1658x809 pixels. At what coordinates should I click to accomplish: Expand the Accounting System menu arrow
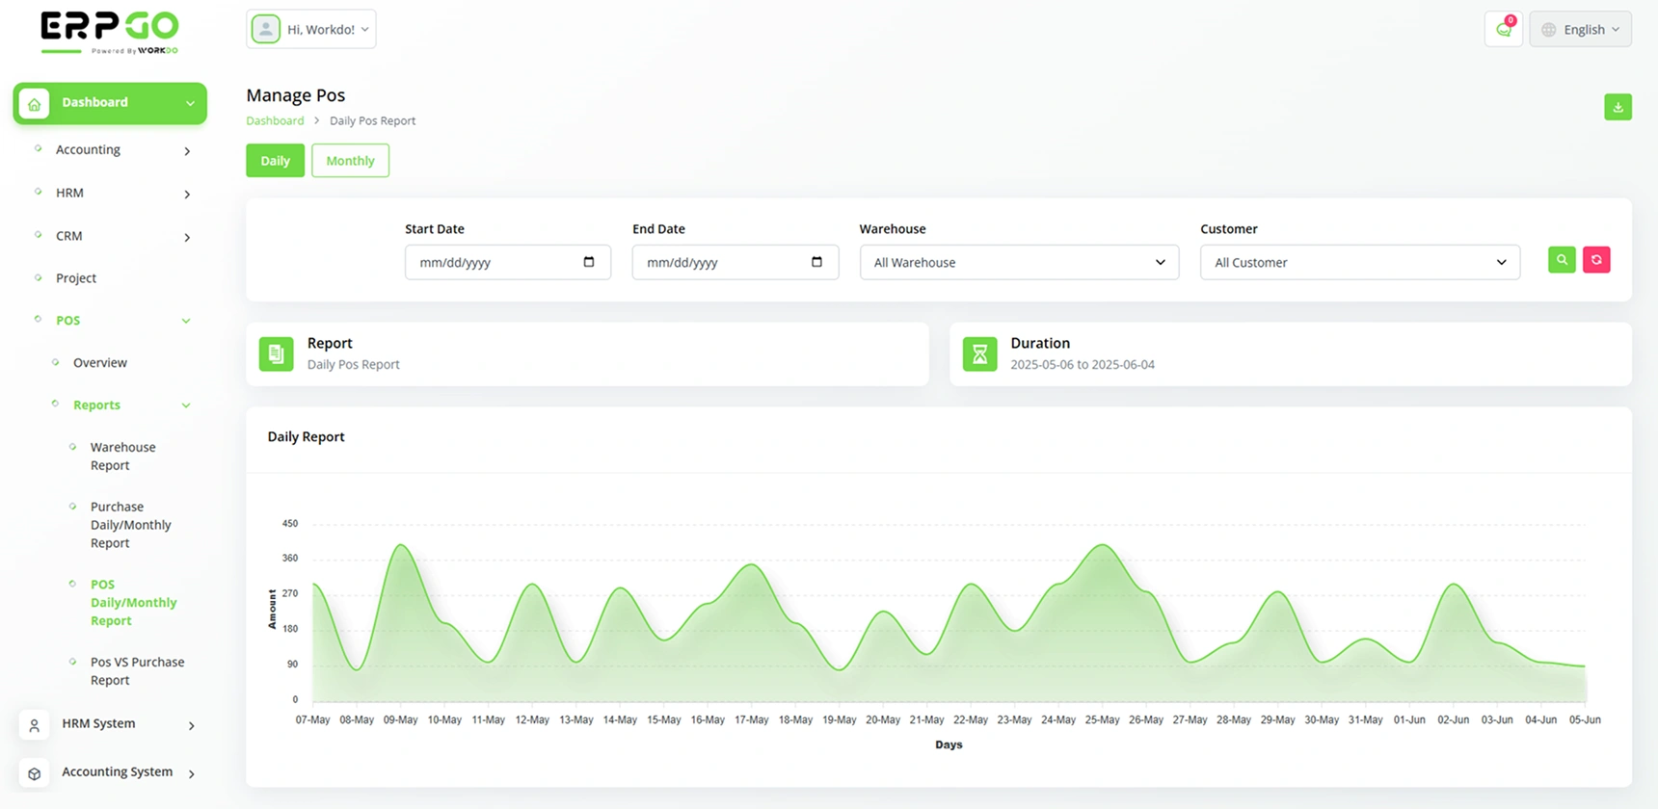(191, 773)
